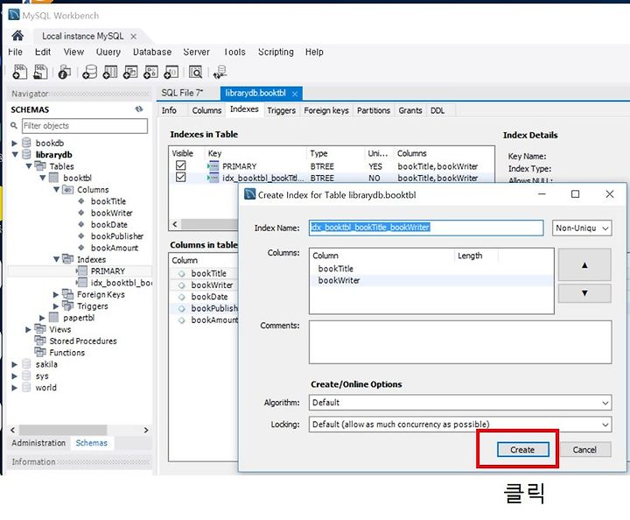Create new stored procedure toolbar icon
Viewport: 630px width, 520px height.
tap(150, 72)
